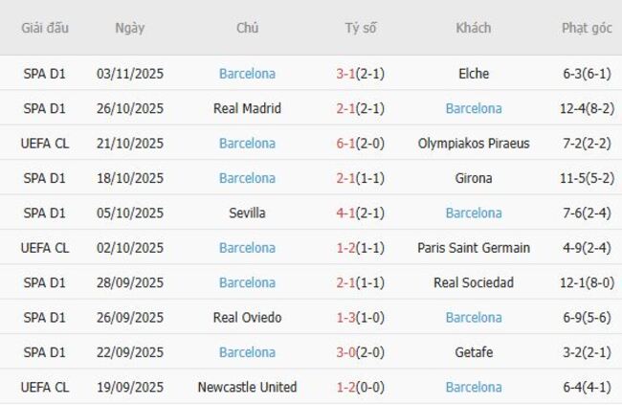Click the Sevilla team name
Image resolution: width=622 pixels, height=405 pixels.
[x=247, y=213]
